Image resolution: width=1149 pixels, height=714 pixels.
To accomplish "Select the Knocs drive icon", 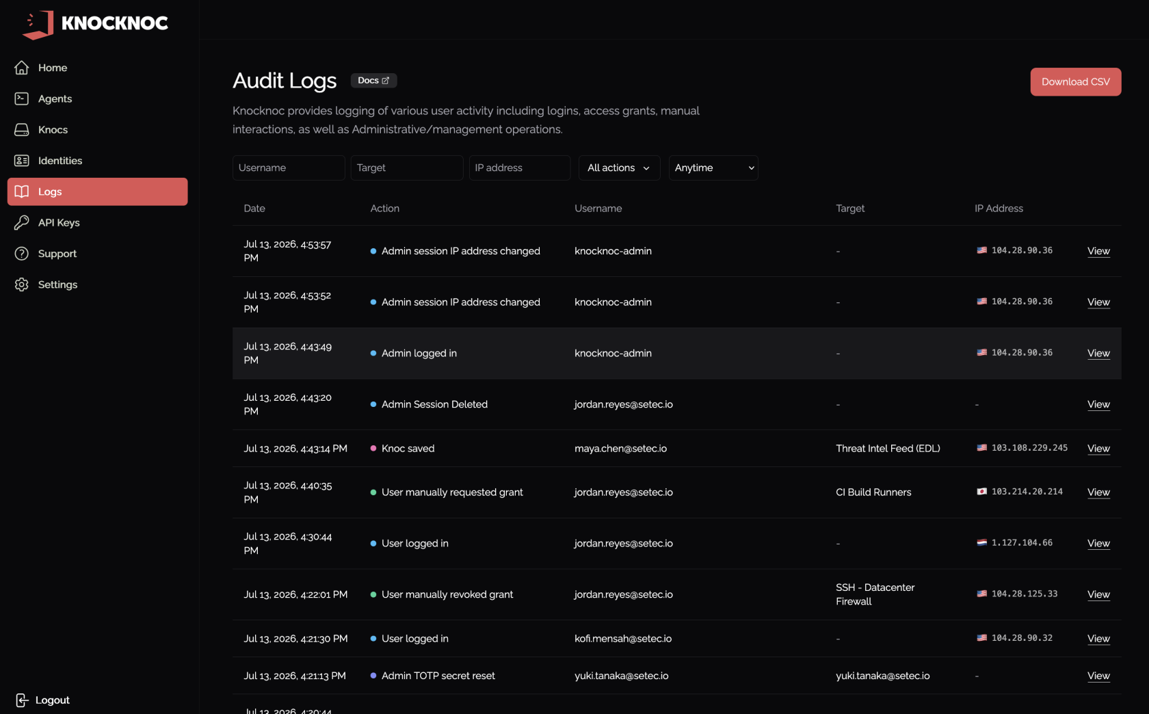I will 22,130.
